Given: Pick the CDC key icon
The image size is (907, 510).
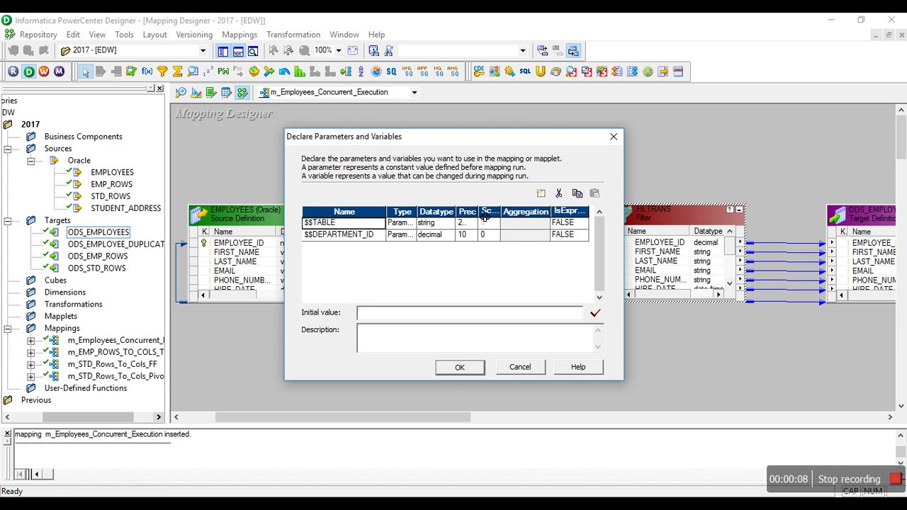Looking at the screenshot, I should click(x=479, y=72).
